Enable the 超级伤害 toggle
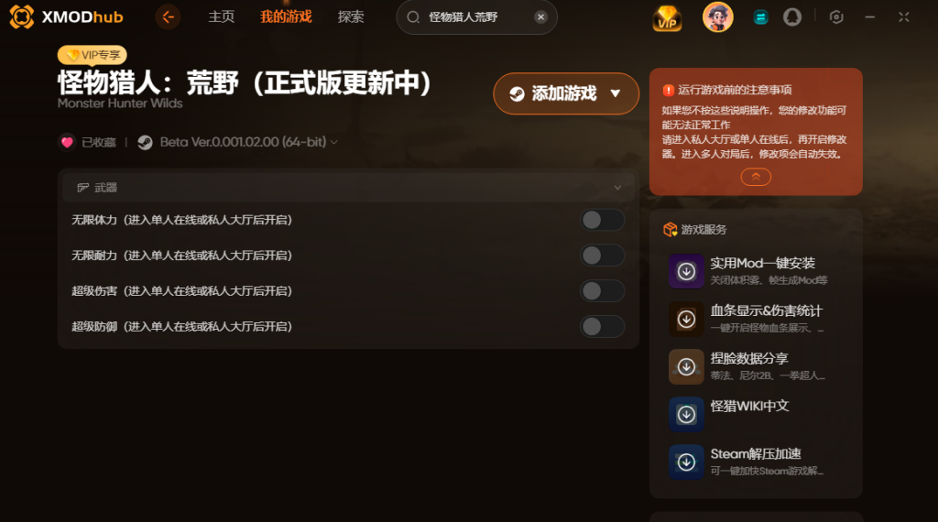 pos(603,291)
